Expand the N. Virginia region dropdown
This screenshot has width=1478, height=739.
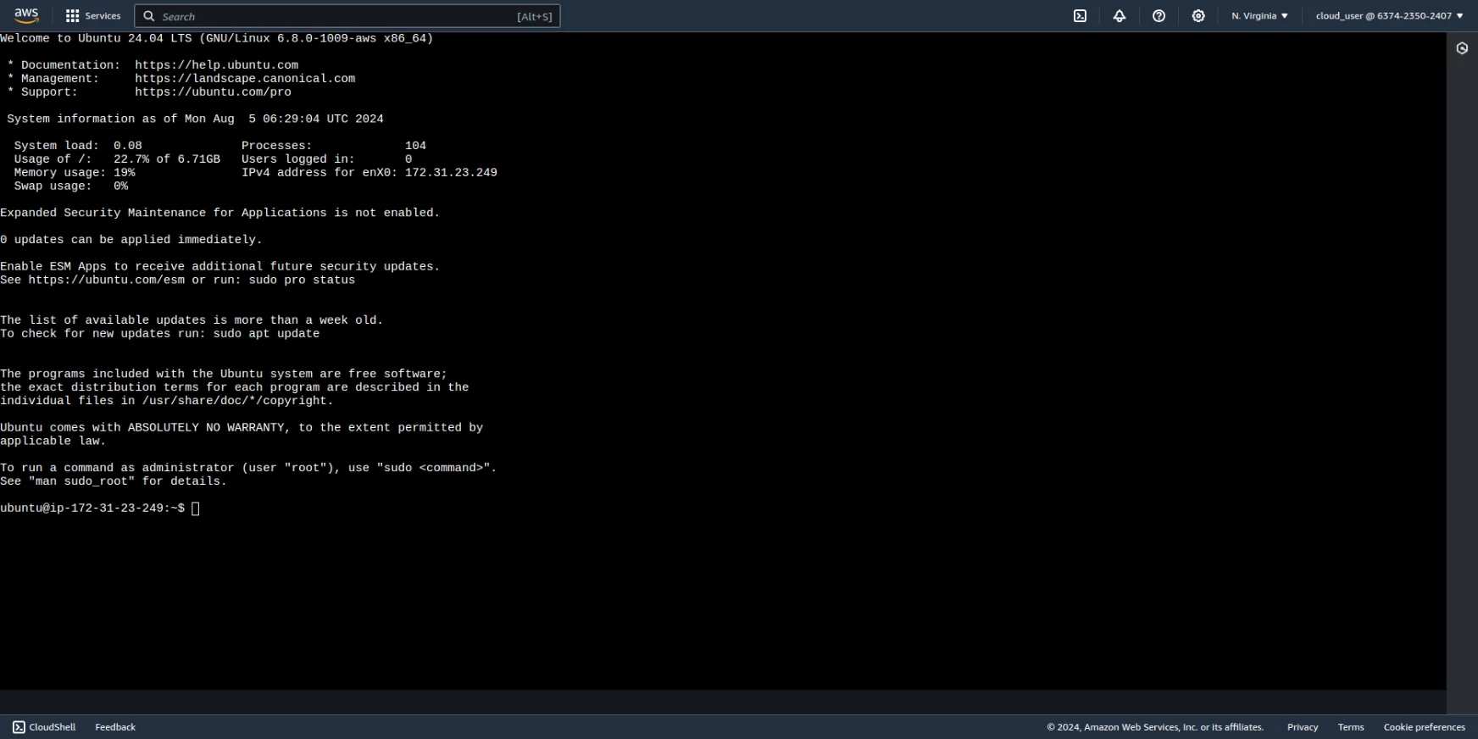(1259, 16)
